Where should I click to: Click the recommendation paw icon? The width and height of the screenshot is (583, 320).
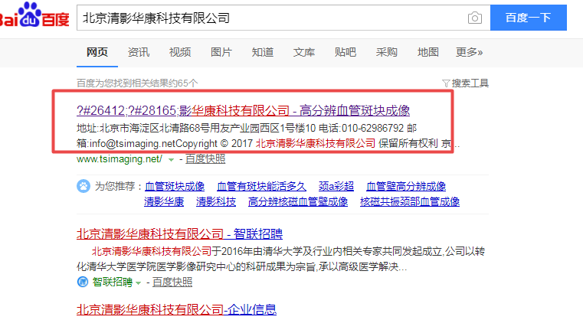click(84, 186)
